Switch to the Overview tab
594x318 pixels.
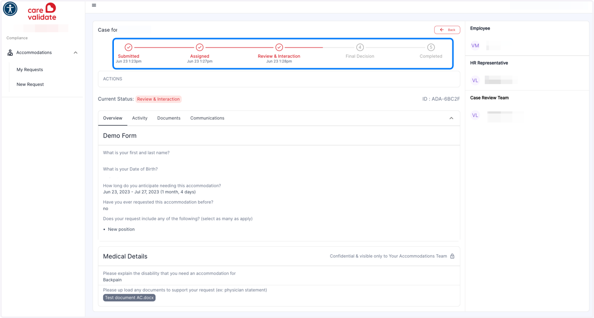pyautogui.click(x=112, y=118)
